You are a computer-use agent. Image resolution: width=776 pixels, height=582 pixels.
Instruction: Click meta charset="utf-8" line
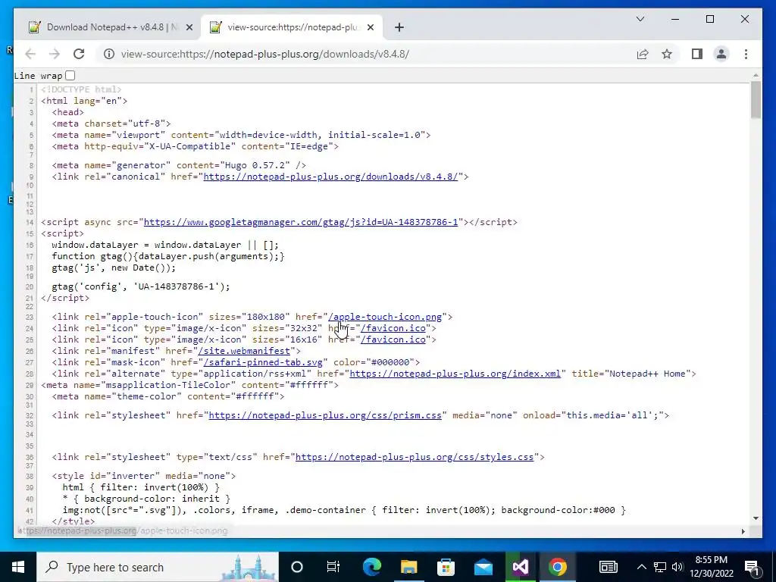(111, 124)
